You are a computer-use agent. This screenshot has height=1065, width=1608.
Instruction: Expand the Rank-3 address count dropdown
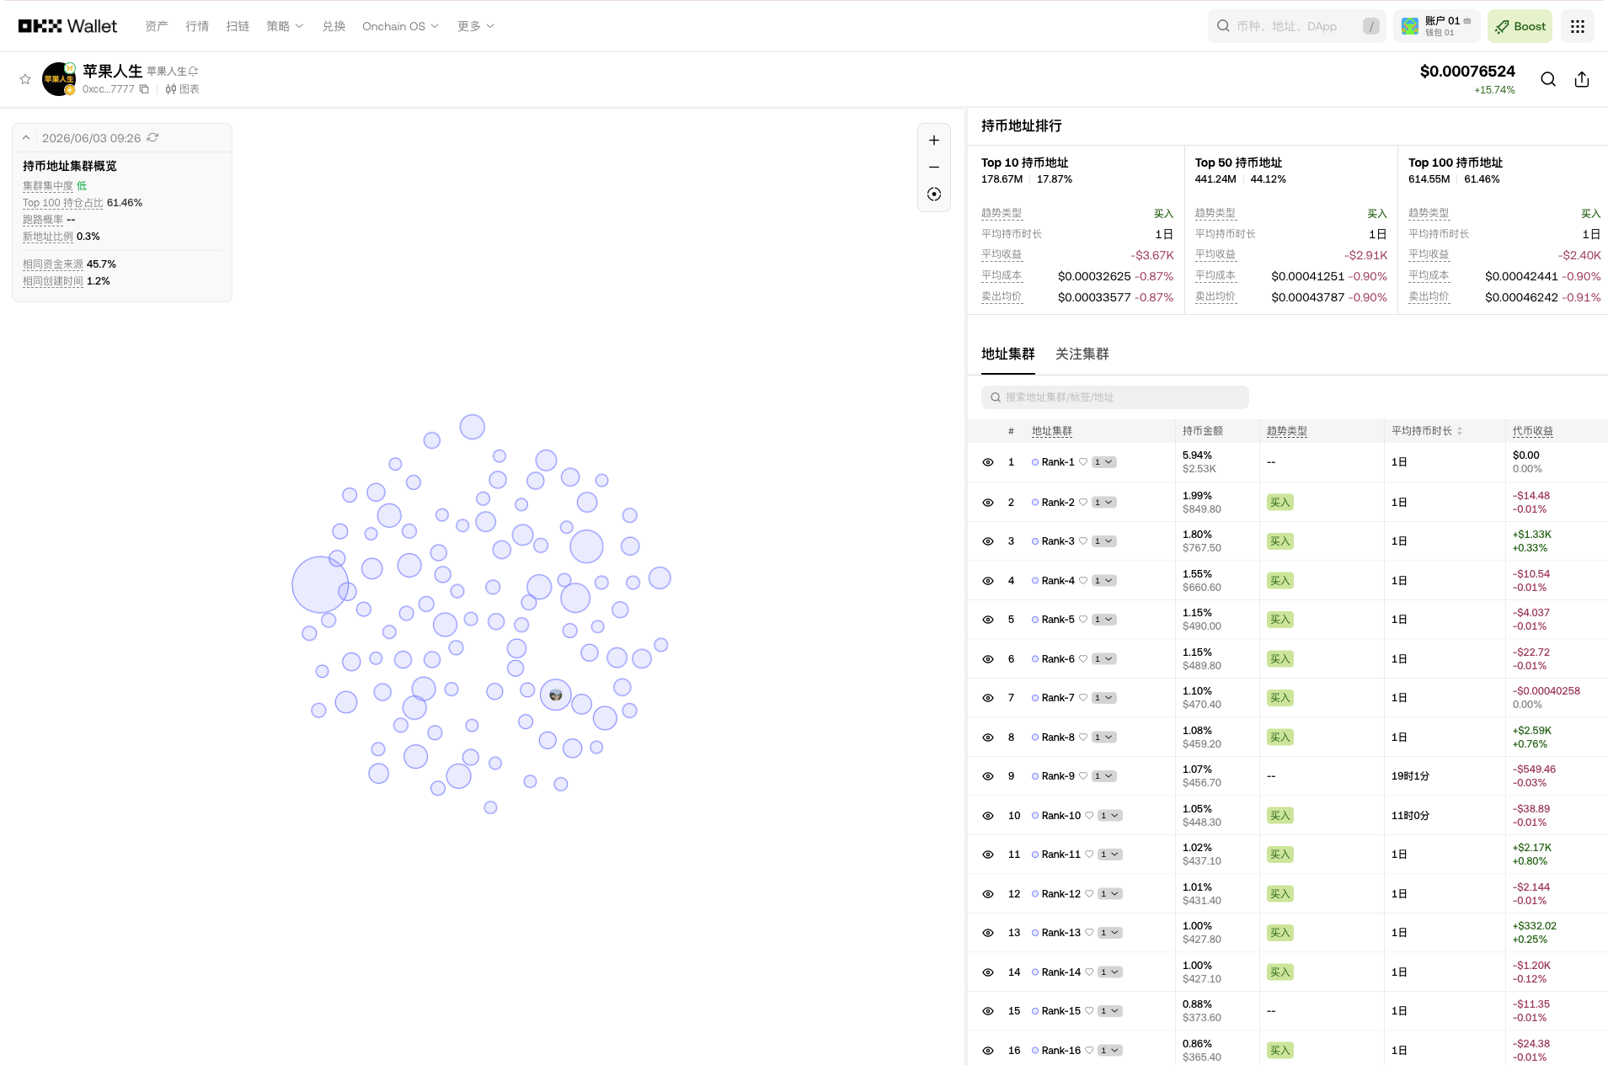coord(1104,541)
